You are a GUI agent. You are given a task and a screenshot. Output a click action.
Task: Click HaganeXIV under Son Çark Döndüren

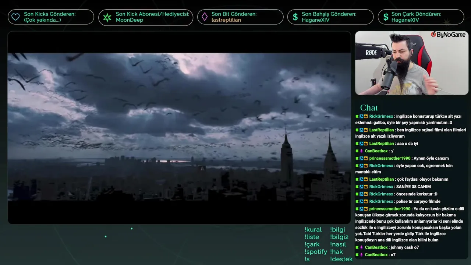[x=405, y=20]
